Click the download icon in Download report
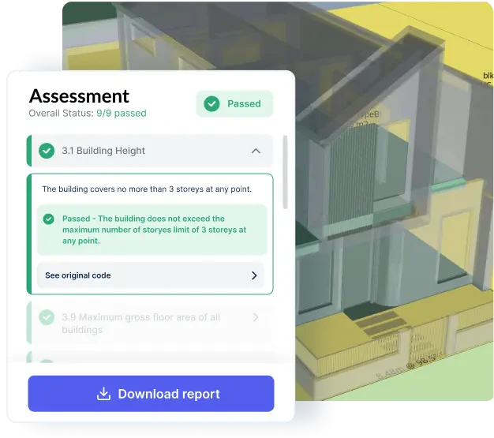 coord(103,394)
